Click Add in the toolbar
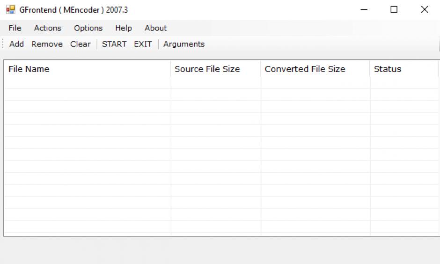Viewport: 440px width, 264px height. click(16, 44)
